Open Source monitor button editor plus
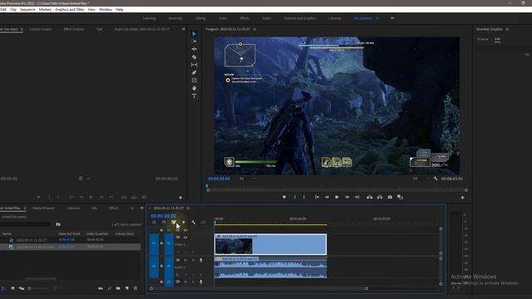The height and width of the screenshot is (299, 532). (180, 198)
